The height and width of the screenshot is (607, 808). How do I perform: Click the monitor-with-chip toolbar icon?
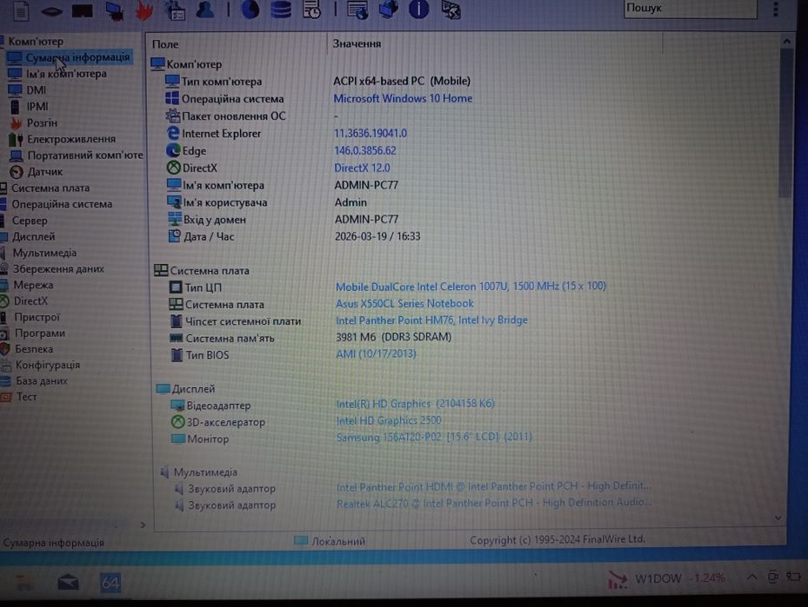115,10
